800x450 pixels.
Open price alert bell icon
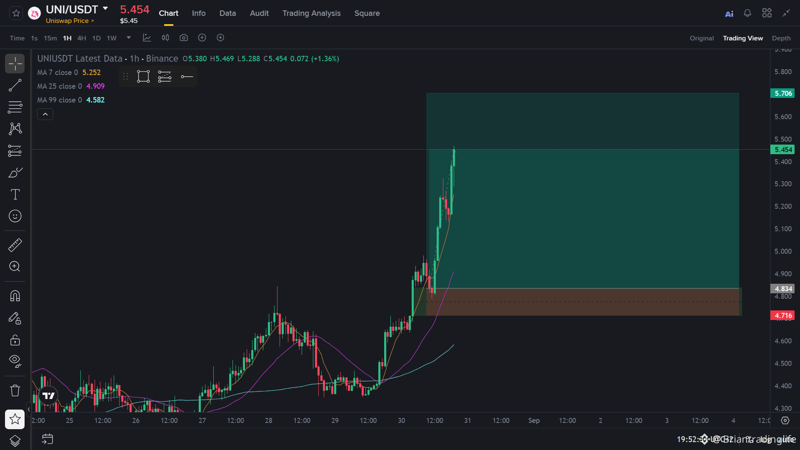click(x=747, y=13)
